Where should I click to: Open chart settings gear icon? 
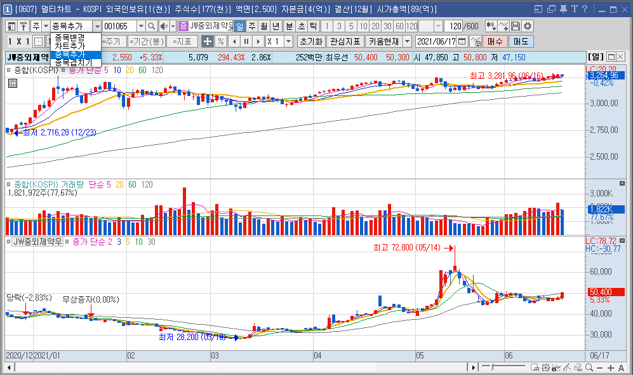point(527,26)
